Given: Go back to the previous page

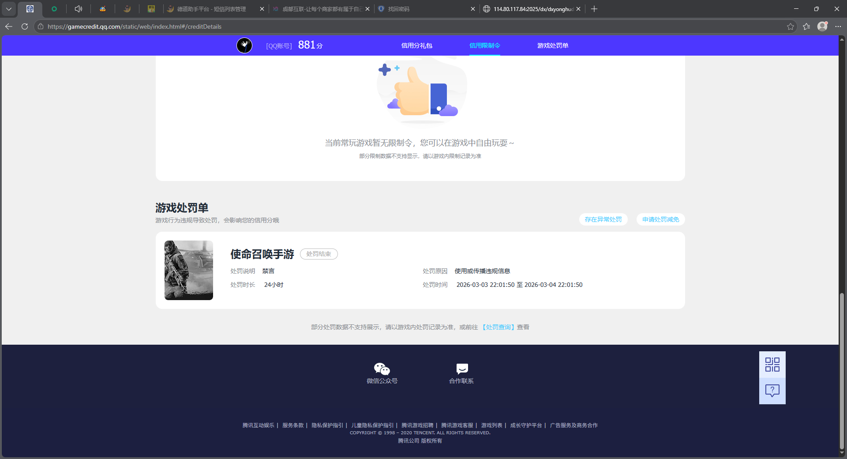Looking at the screenshot, I should pyautogui.click(x=9, y=26).
